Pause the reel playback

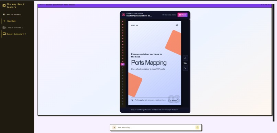tap(182, 15)
